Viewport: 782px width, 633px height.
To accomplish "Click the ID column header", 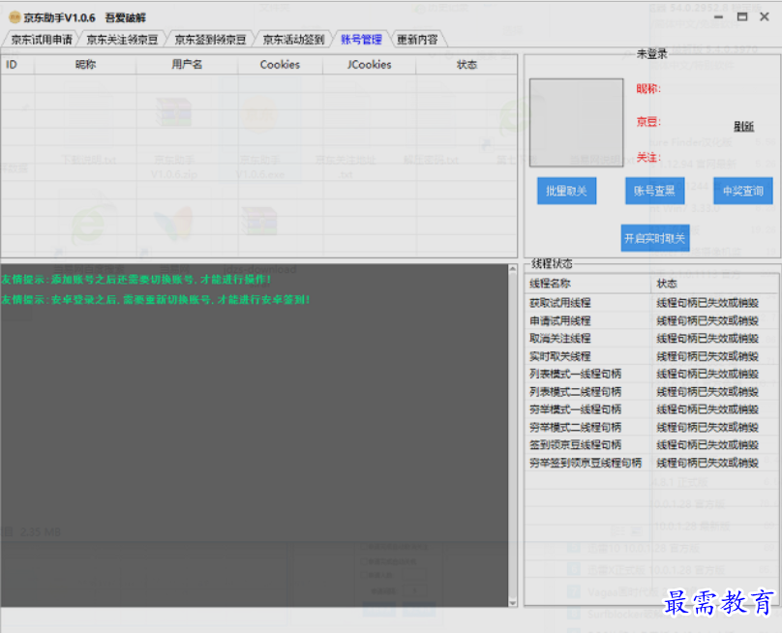I will 17,64.
